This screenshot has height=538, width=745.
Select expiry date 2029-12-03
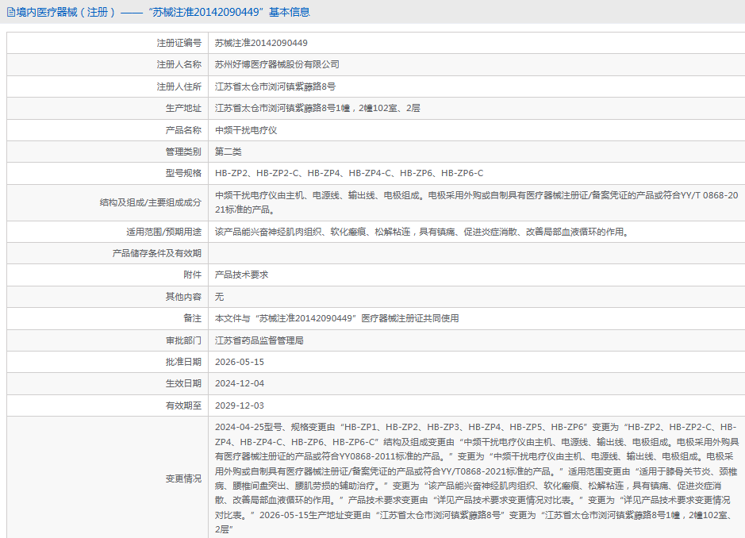(240, 405)
